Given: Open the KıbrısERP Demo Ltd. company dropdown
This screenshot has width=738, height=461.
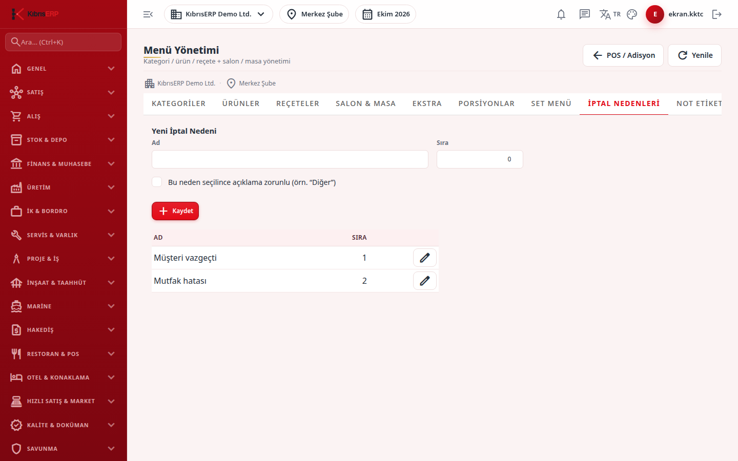Looking at the screenshot, I should click(218, 14).
